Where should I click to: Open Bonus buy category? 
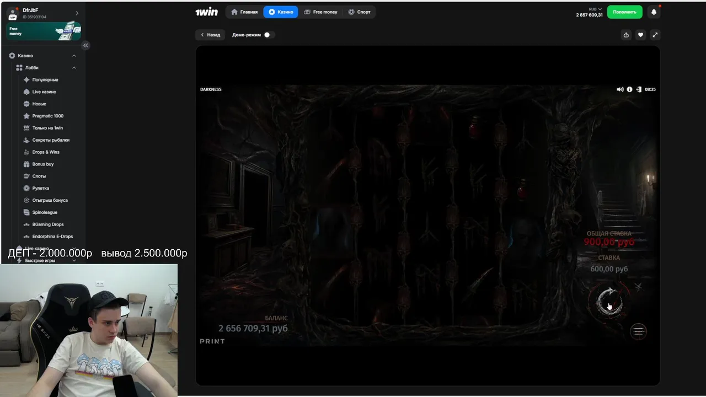[x=43, y=164]
